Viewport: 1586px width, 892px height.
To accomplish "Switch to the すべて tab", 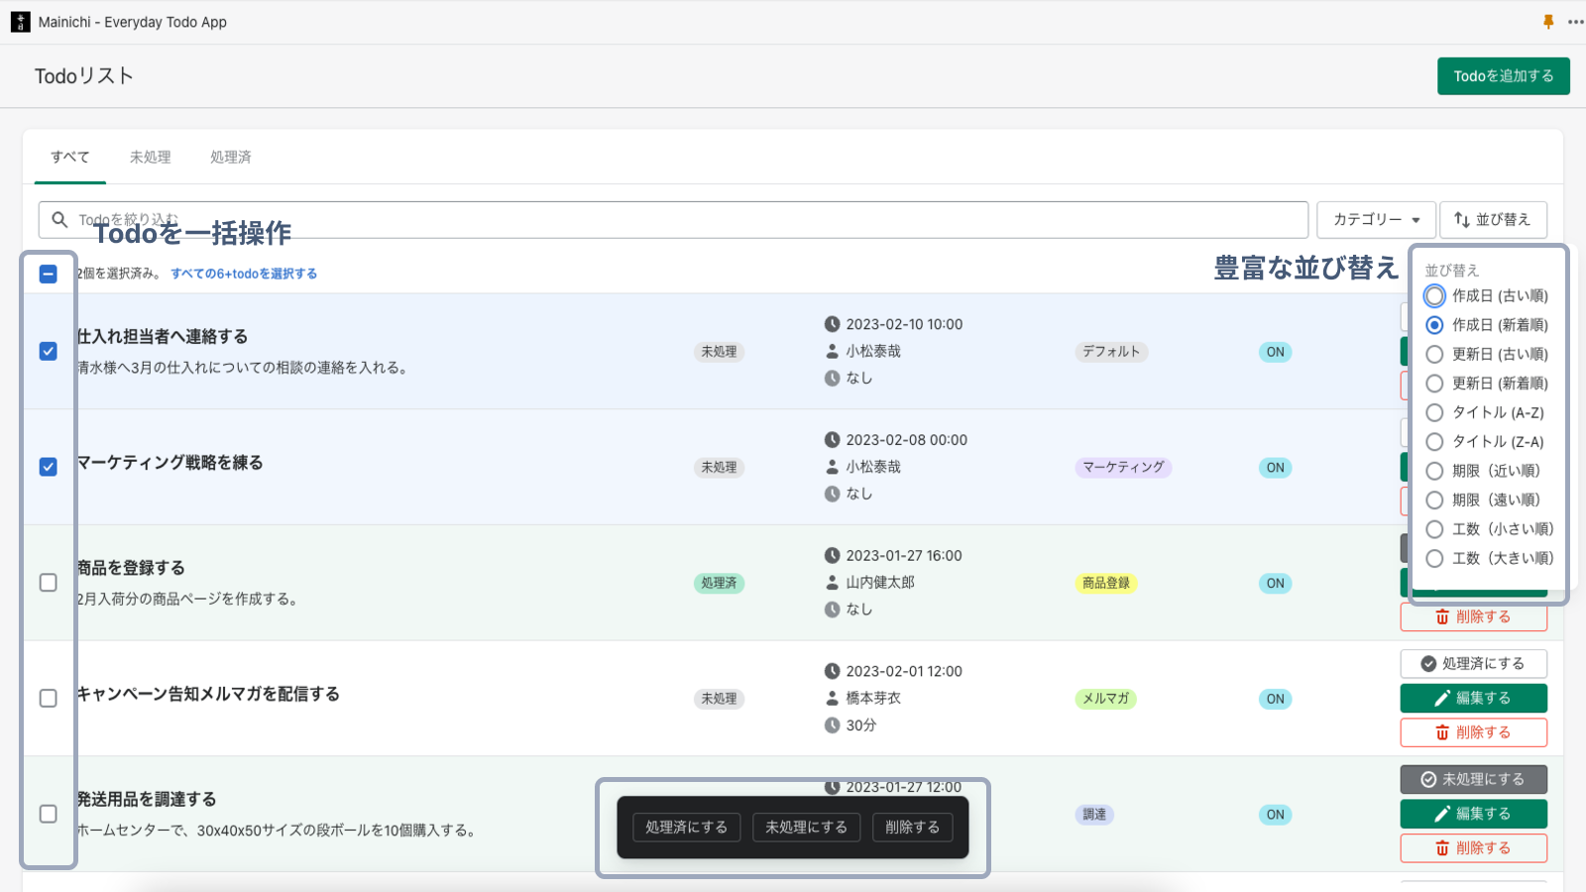I will (x=70, y=157).
